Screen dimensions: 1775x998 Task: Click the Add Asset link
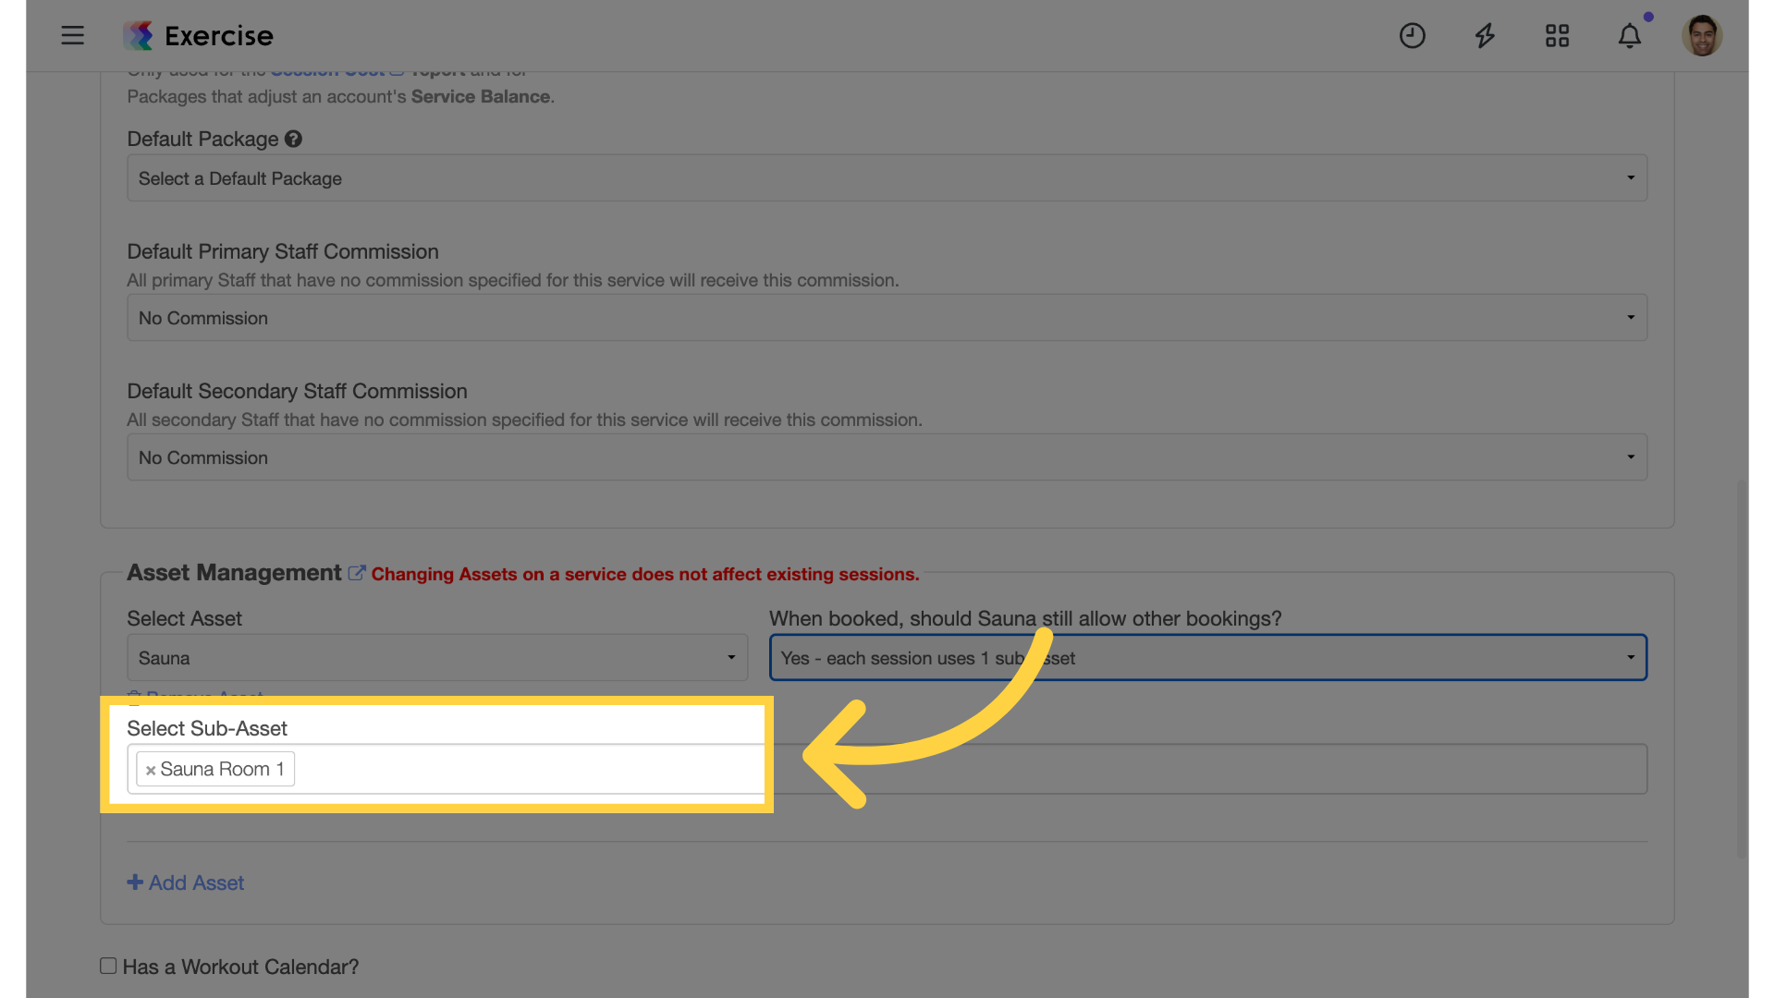click(186, 882)
